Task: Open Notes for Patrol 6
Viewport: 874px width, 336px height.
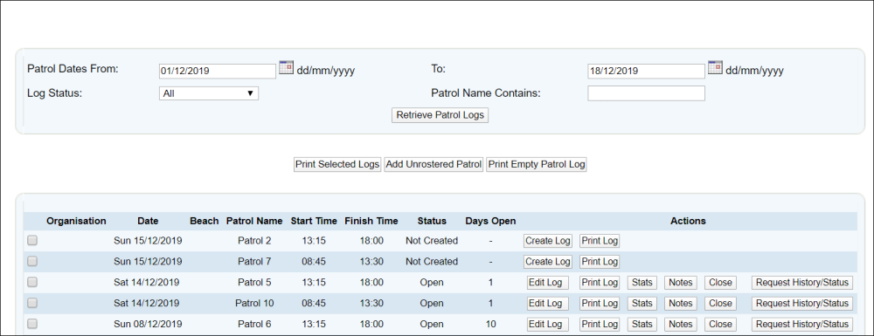Action: click(681, 324)
